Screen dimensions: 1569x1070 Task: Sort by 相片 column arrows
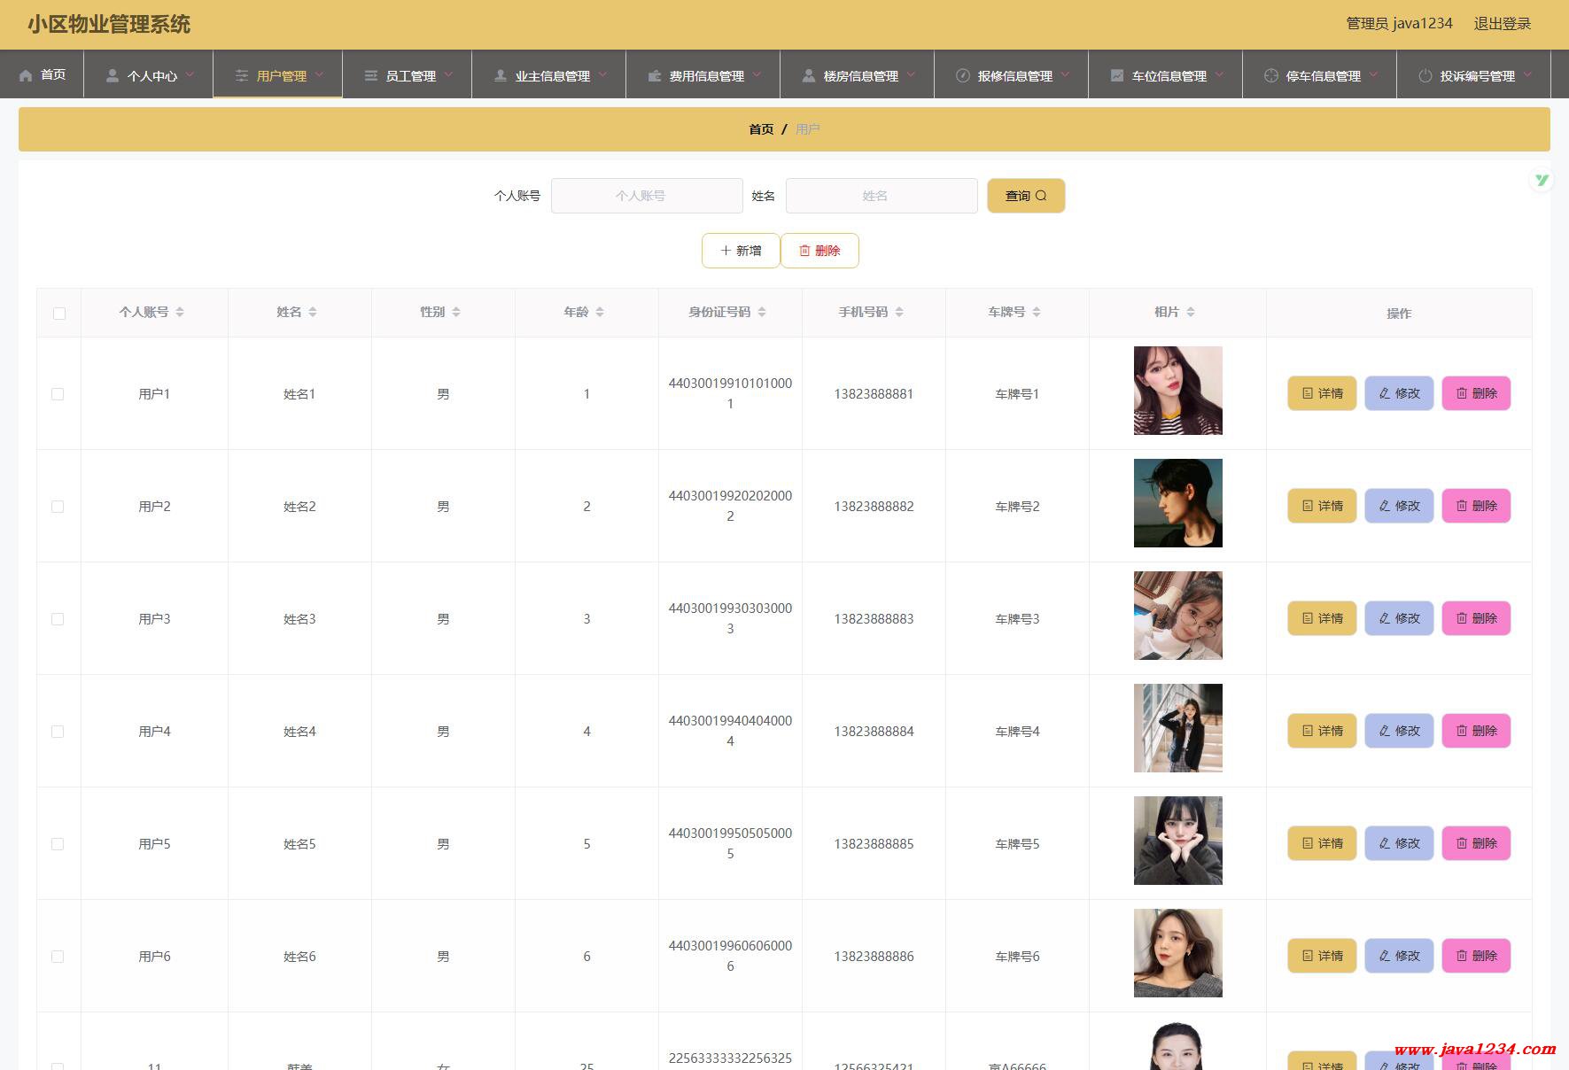click(x=1191, y=312)
